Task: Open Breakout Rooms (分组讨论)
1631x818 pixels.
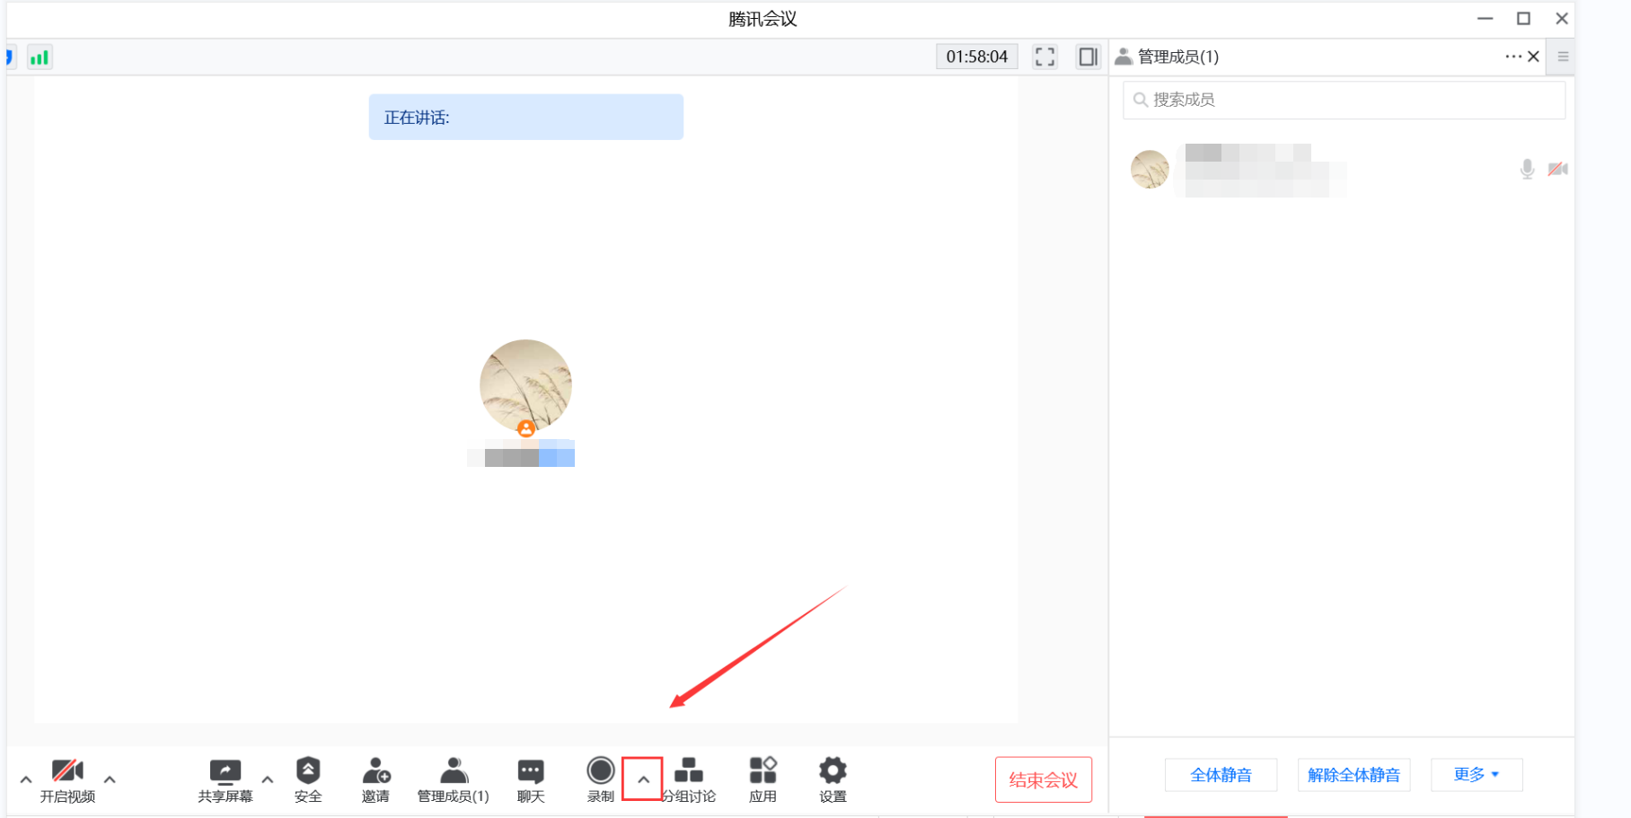Action: [x=689, y=780]
